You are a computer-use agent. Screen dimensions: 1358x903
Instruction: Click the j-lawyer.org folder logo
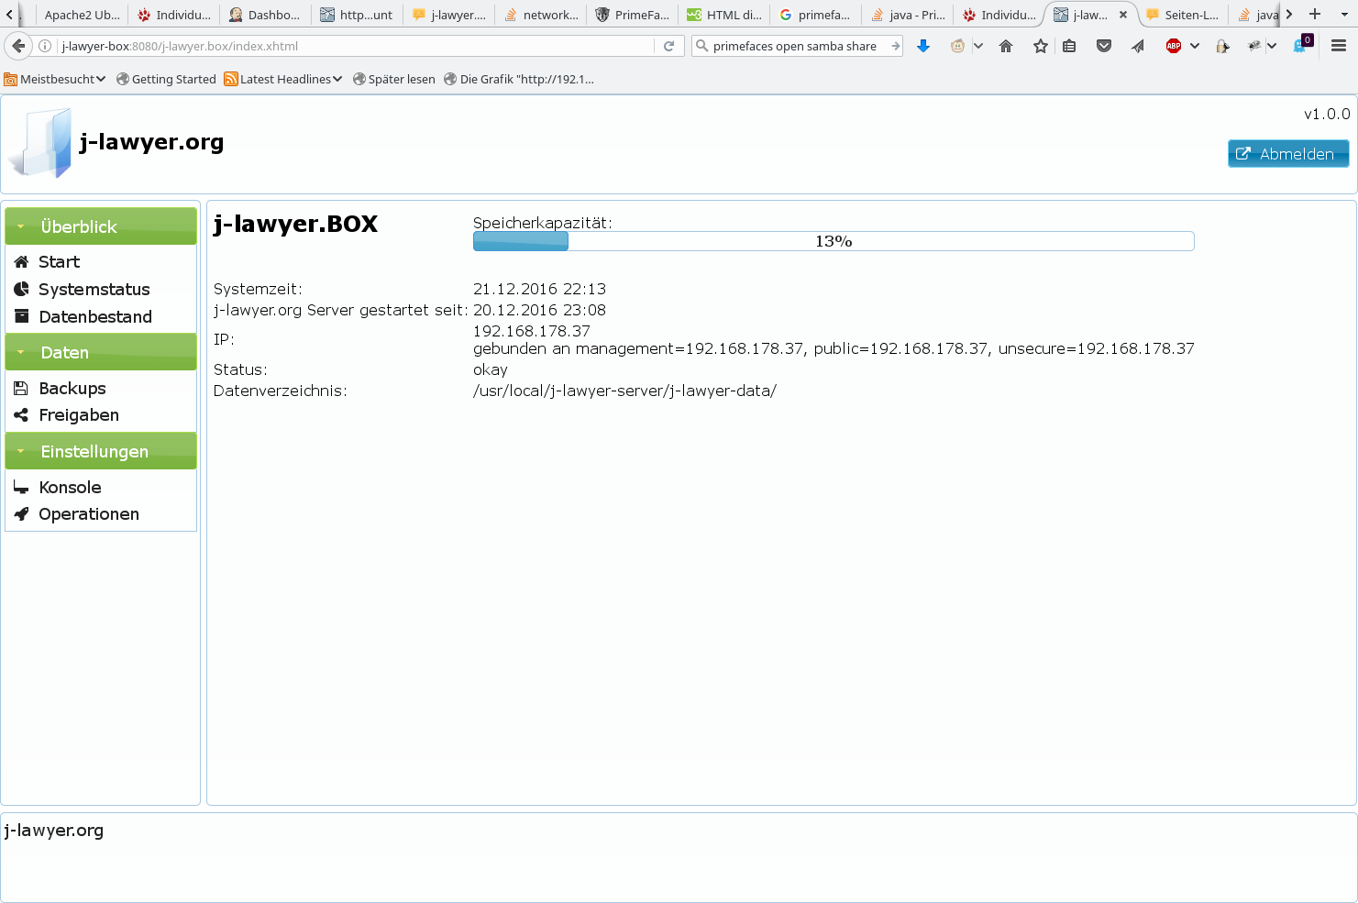coord(40,142)
